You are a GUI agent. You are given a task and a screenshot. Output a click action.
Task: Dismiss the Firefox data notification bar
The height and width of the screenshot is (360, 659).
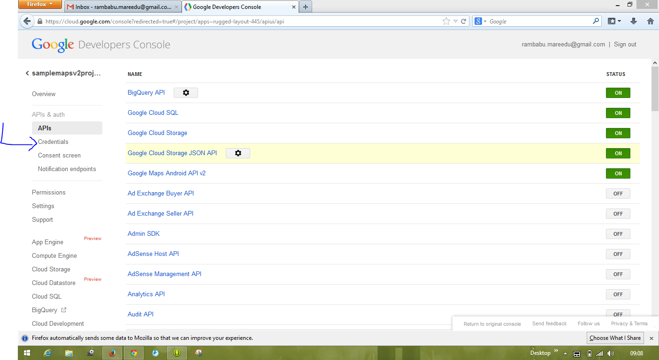click(x=651, y=338)
